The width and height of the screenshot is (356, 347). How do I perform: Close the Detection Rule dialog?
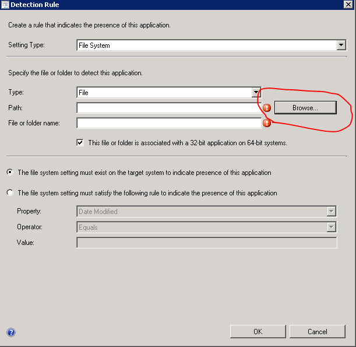click(347, 5)
